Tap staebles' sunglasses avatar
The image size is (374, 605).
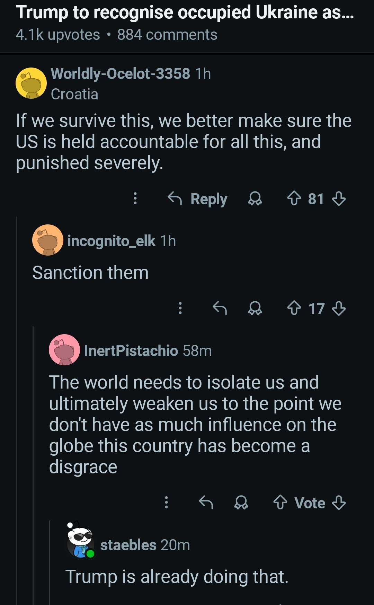[x=81, y=540]
